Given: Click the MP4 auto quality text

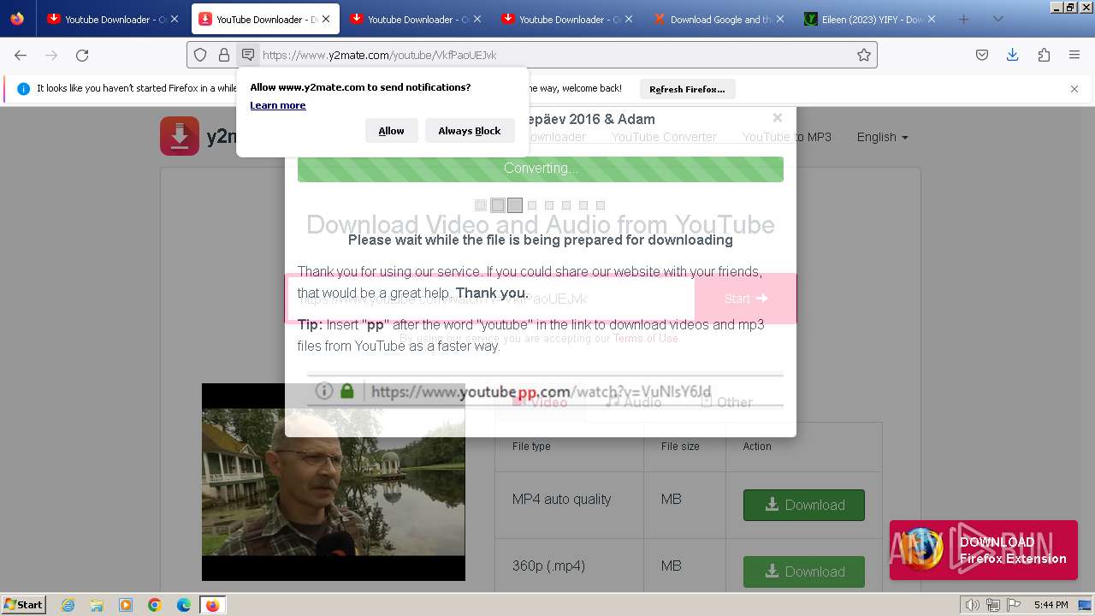Looking at the screenshot, I should [x=561, y=499].
